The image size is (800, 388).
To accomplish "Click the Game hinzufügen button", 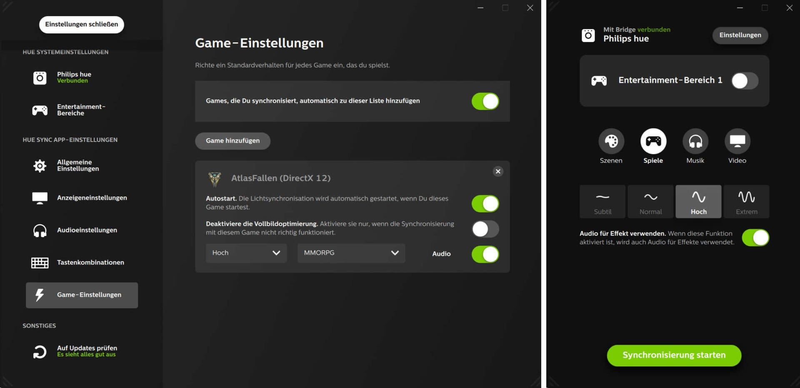I will coord(232,141).
